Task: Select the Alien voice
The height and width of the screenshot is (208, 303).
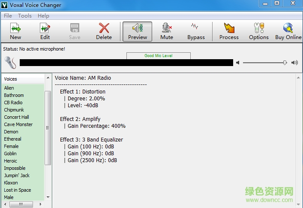Action: click(x=23, y=88)
